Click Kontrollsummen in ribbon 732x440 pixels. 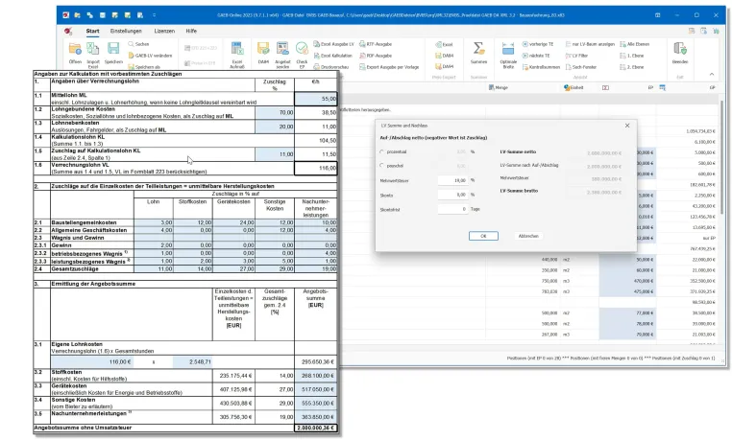tap(541, 67)
